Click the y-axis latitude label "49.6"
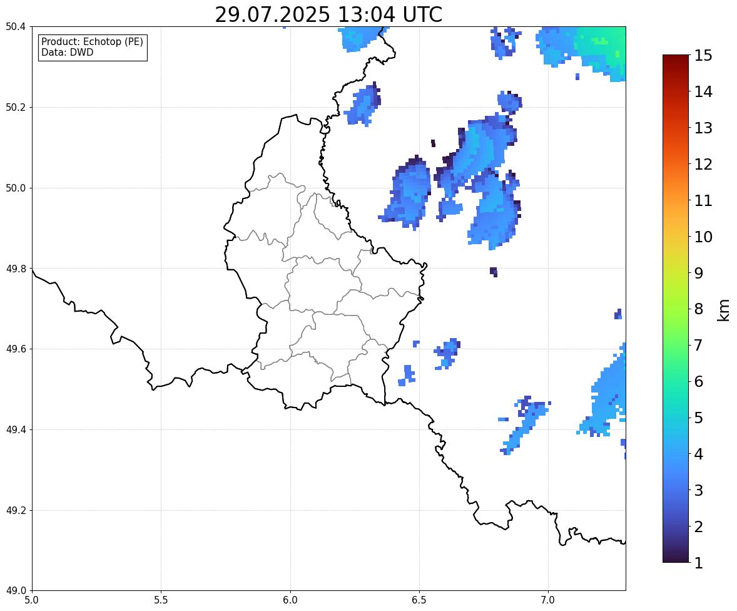Screen dimensions: 737x611 16,349
